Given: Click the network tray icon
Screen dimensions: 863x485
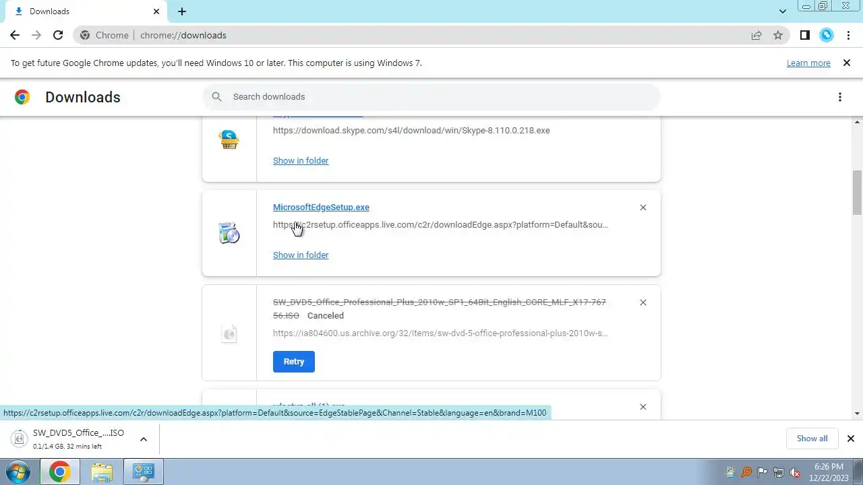Looking at the screenshot, I should (x=779, y=472).
